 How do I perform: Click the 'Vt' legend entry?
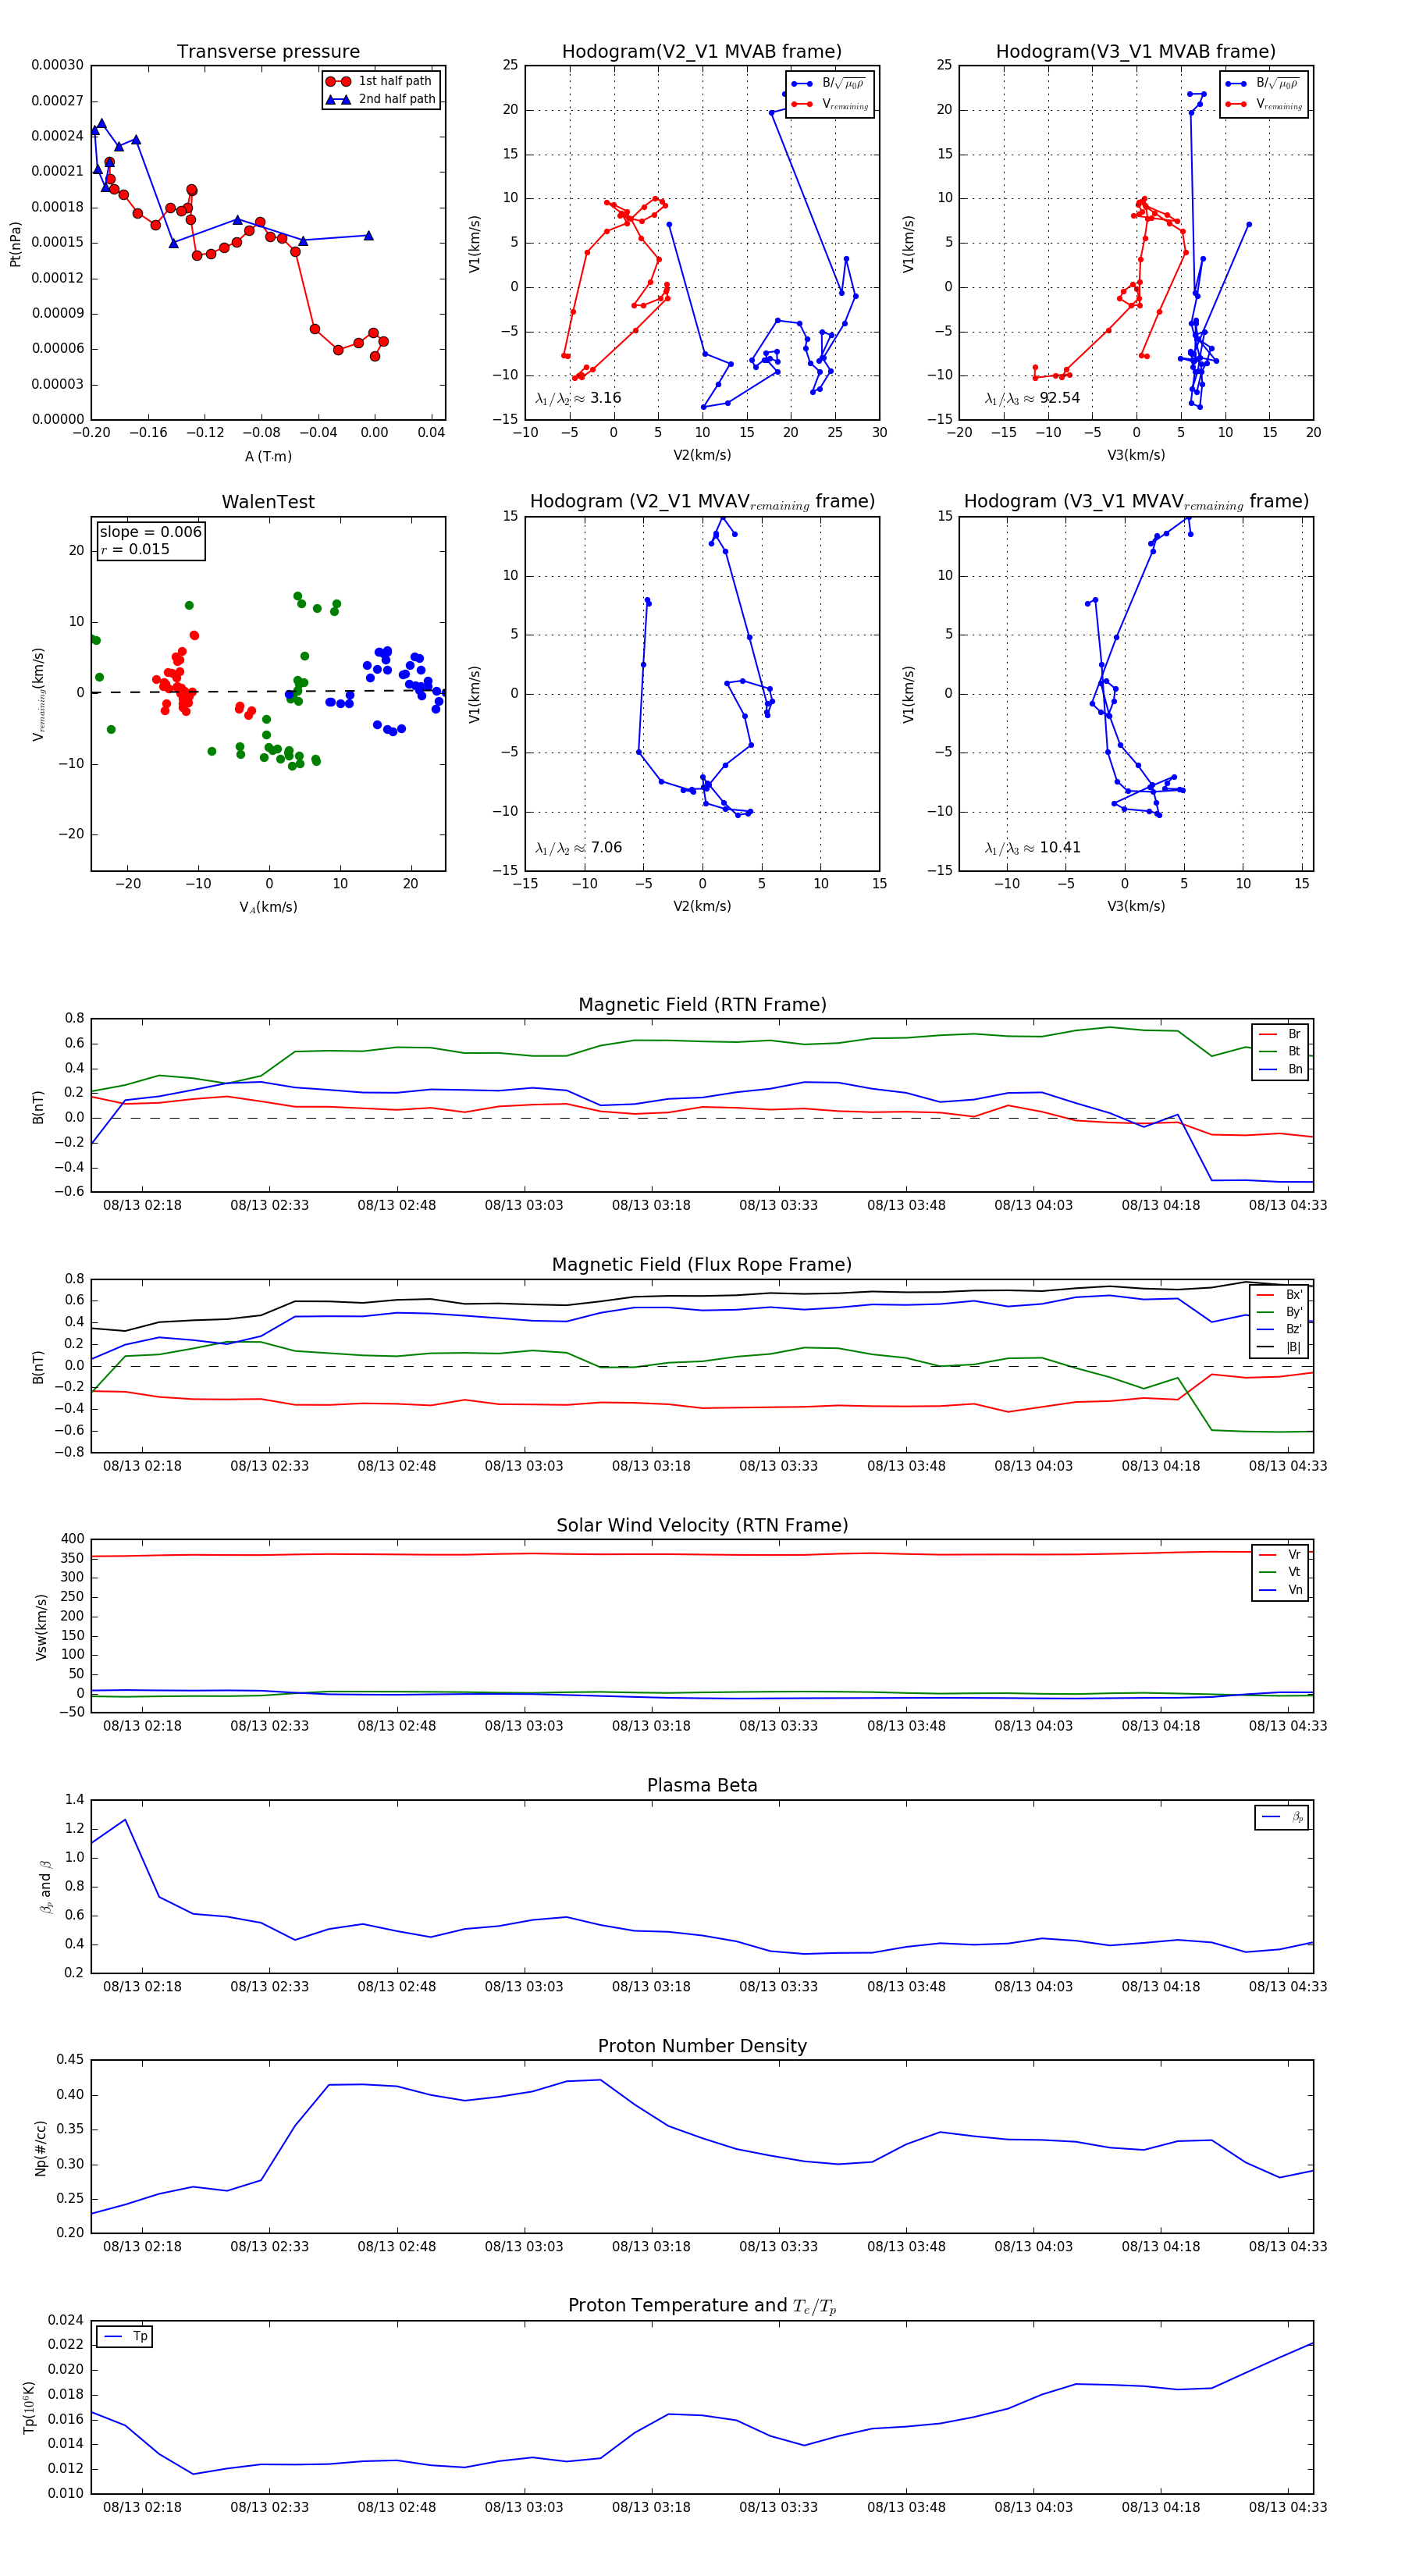click(x=1281, y=1572)
